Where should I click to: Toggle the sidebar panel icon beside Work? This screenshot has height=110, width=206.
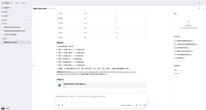point(12,3)
